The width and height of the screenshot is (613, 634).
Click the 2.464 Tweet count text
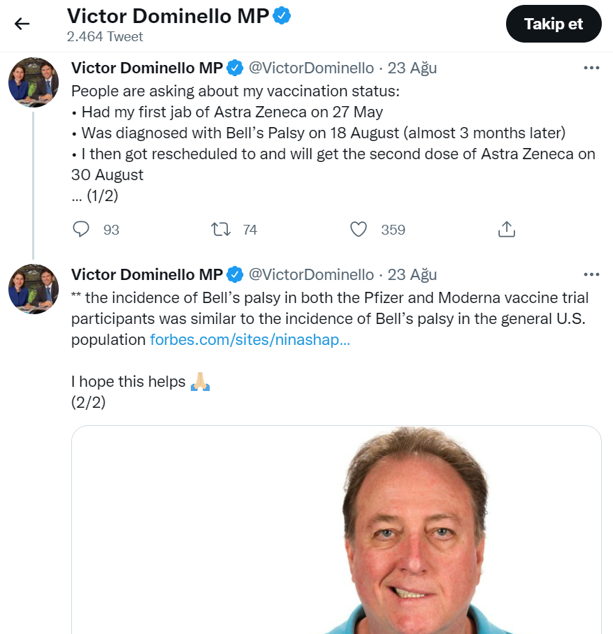click(x=105, y=36)
